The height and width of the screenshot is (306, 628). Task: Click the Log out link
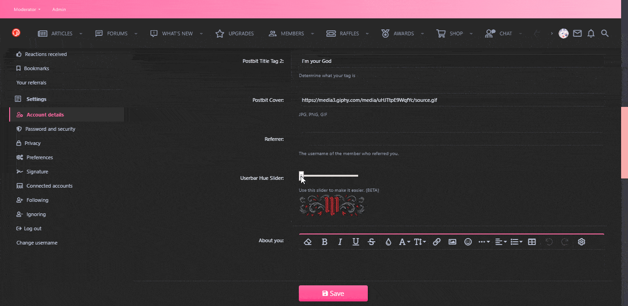[x=33, y=228]
